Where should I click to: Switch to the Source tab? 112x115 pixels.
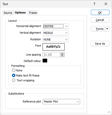(8, 13)
